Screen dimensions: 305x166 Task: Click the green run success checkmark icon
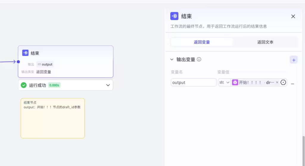(x=24, y=85)
